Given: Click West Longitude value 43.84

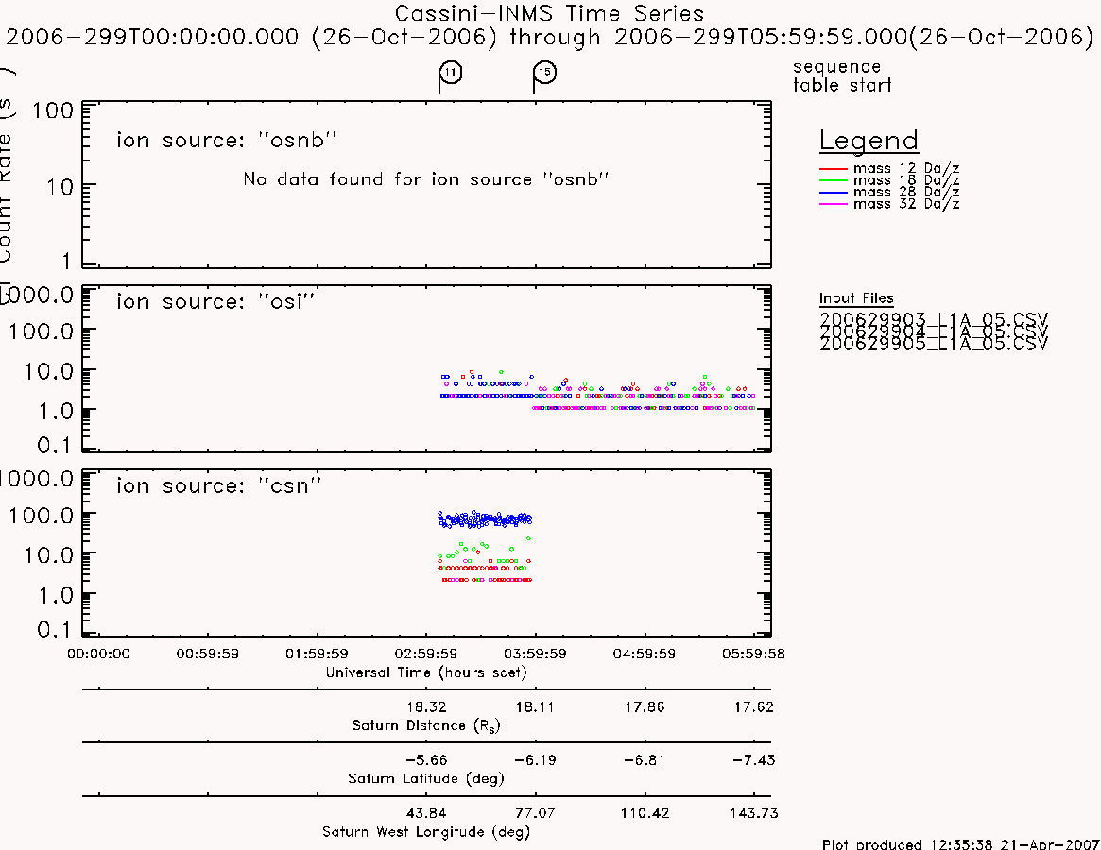Looking at the screenshot, I should pos(426,813).
